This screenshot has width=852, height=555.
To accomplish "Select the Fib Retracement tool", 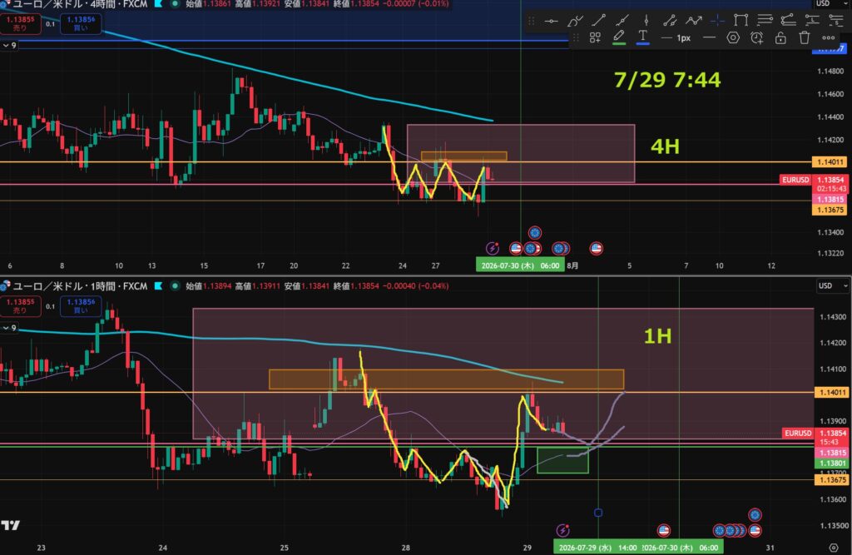I will click(765, 21).
